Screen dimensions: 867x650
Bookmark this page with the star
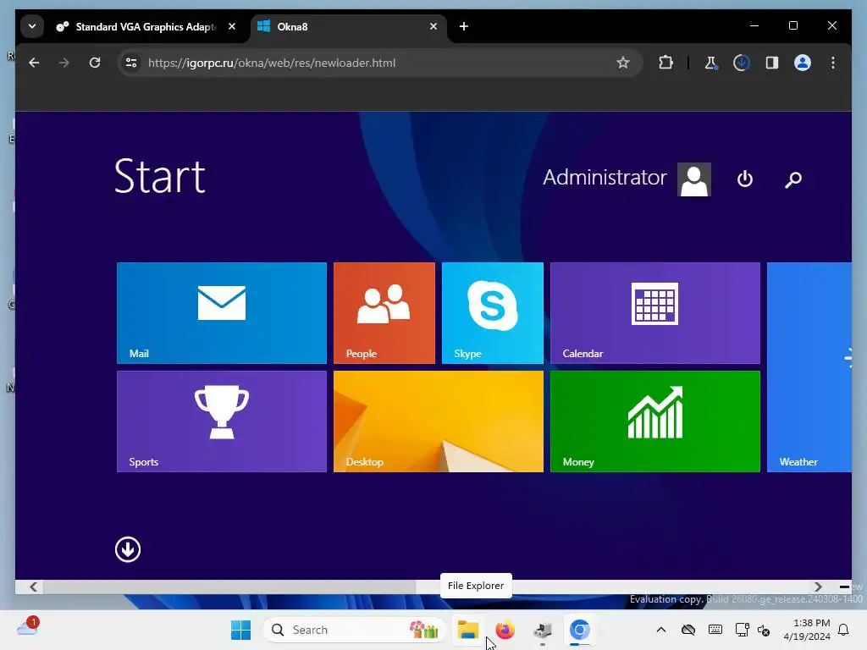click(623, 63)
